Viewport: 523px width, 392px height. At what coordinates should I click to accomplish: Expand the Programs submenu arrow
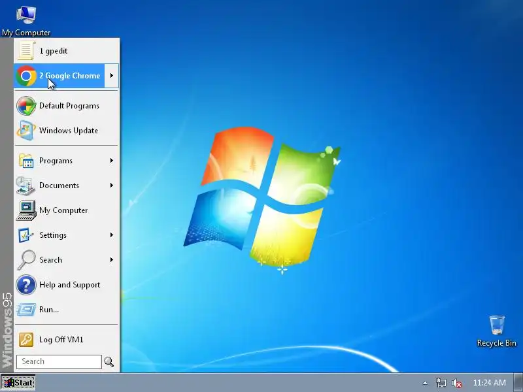point(112,161)
